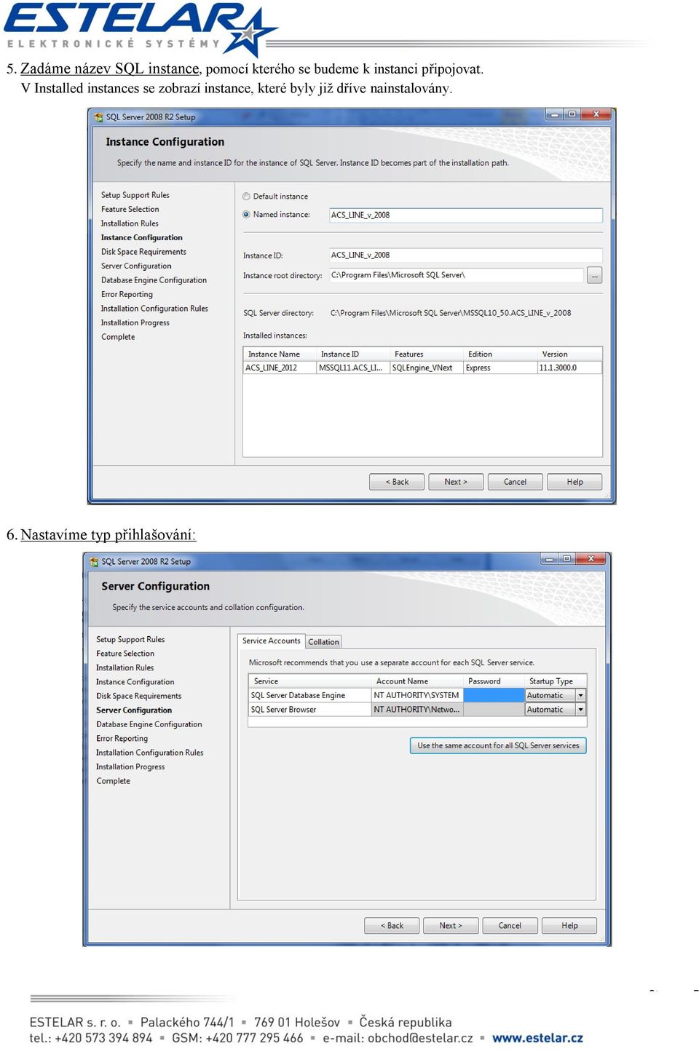The image size is (699, 1054).
Task: Click the Express edition cell
Action: pyautogui.click(x=500, y=368)
